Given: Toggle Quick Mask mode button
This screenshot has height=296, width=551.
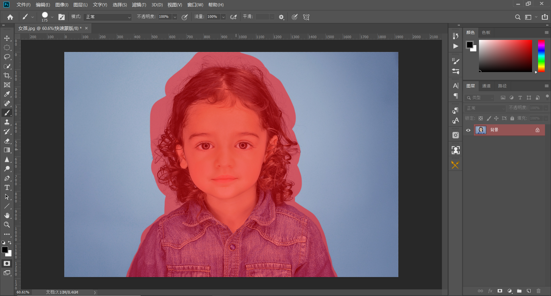Looking at the screenshot, I should point(7,263).
